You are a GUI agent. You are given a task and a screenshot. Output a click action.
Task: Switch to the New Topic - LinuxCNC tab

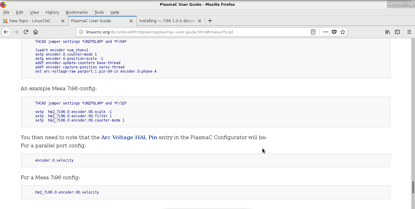(x=34, y=21)
